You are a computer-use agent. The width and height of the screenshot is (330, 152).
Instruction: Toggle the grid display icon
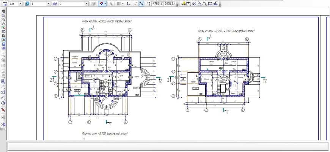pyautogui.click(x=119, y=3)
